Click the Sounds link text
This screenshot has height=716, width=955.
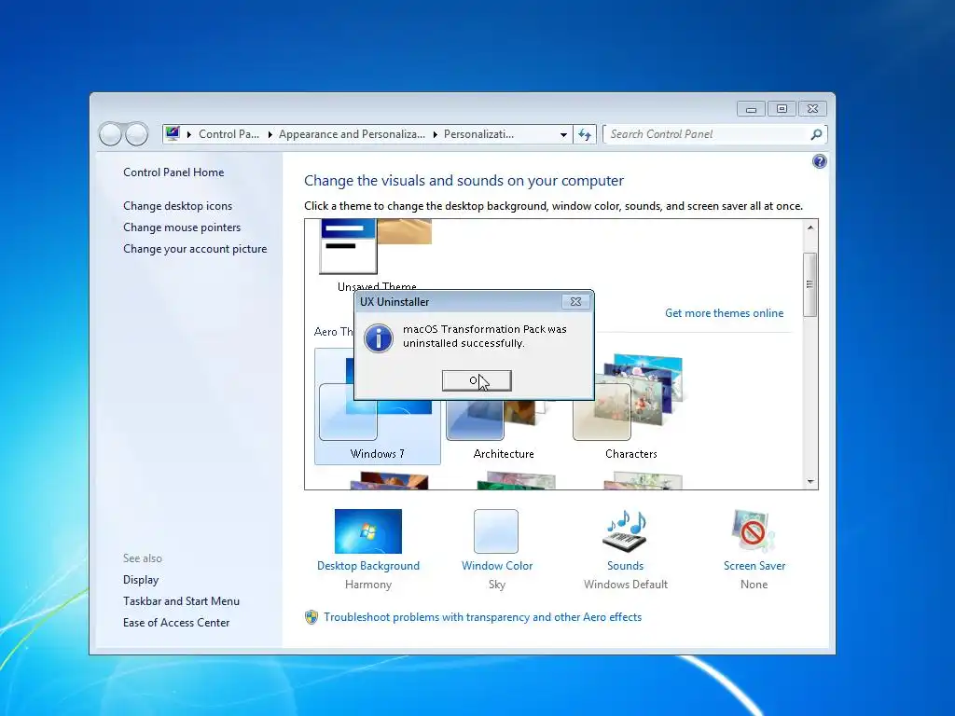point(625,566)
